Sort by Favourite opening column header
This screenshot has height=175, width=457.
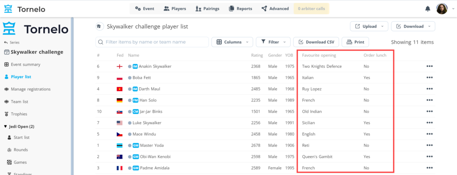pos(319,55)
